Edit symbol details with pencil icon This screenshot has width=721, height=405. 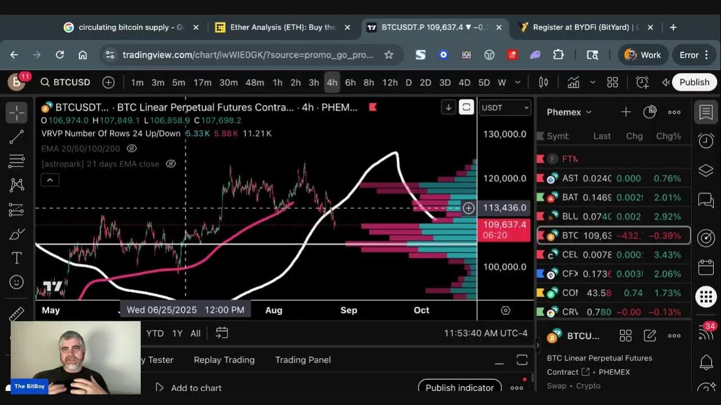pos(650,336)
